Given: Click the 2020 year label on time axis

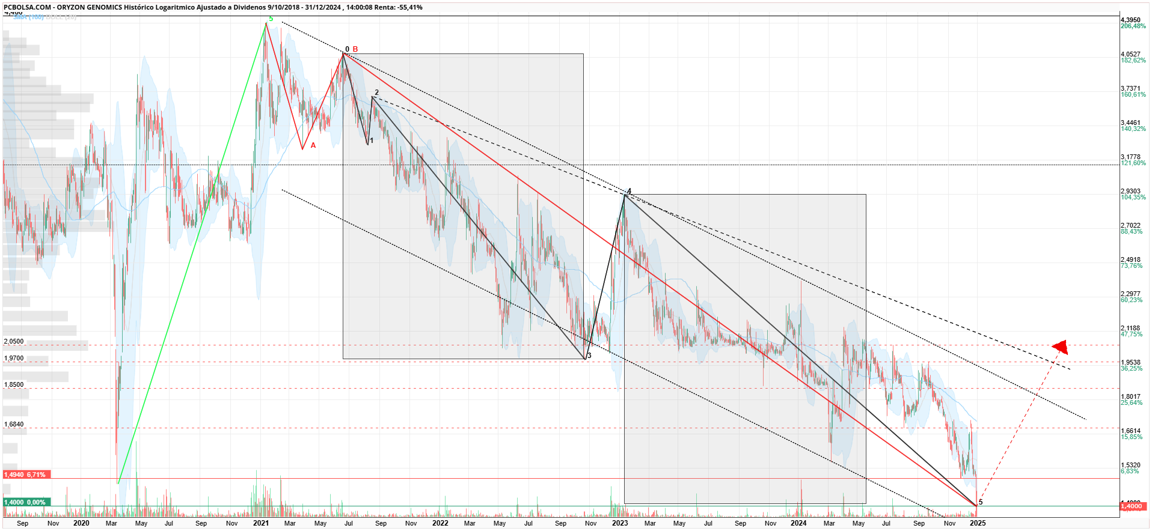Looking at the screenshot, I should coord(81,523).
